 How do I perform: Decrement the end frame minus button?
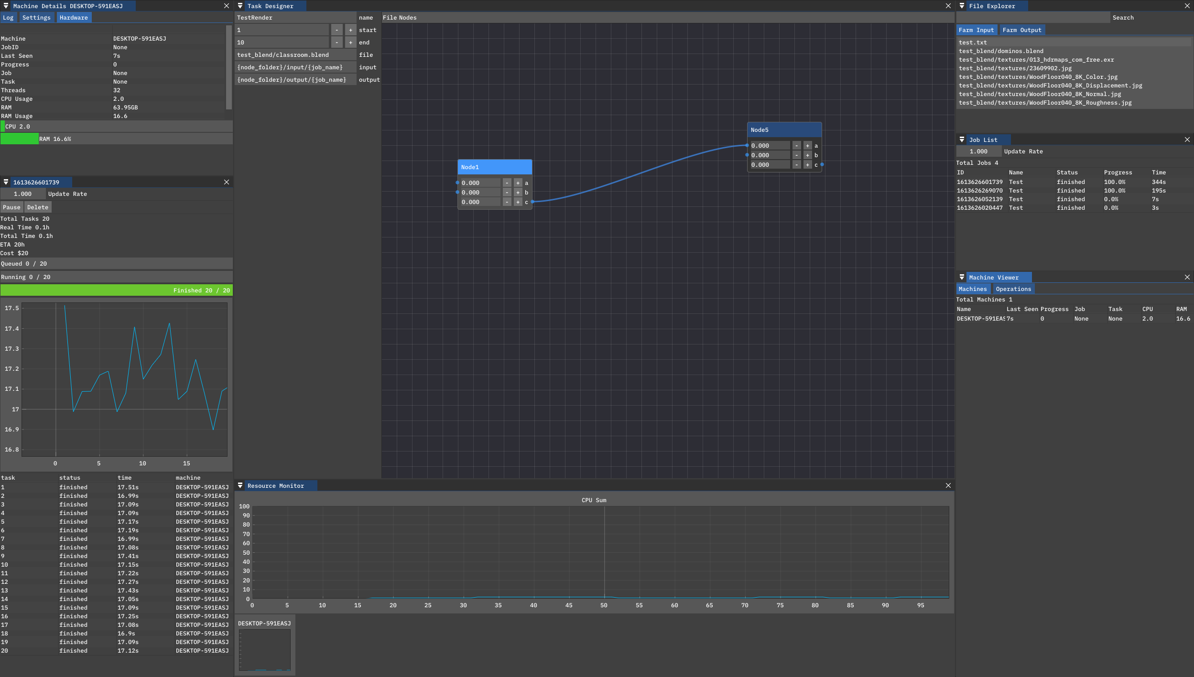tap(337, 43)
